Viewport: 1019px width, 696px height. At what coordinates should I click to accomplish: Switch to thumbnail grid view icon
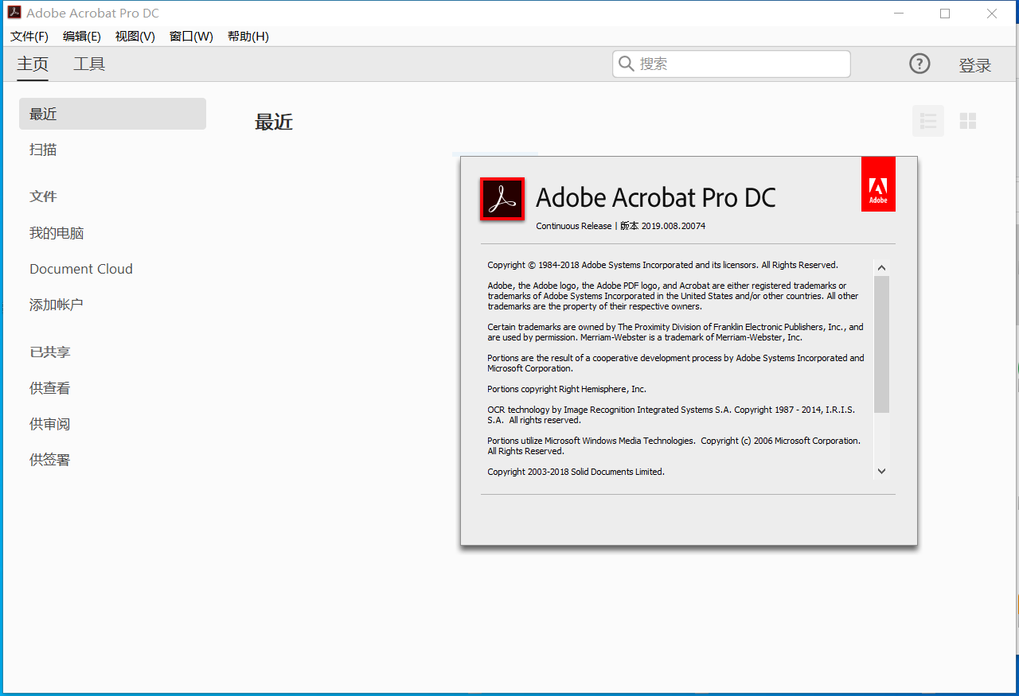(968, 121)
